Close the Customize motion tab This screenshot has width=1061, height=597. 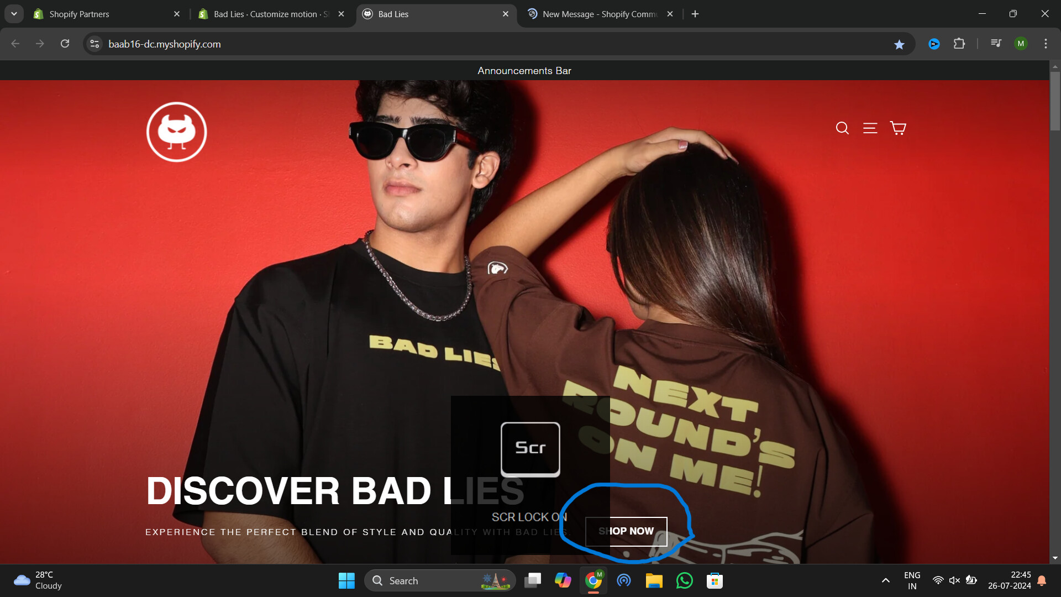click(341, 14)
